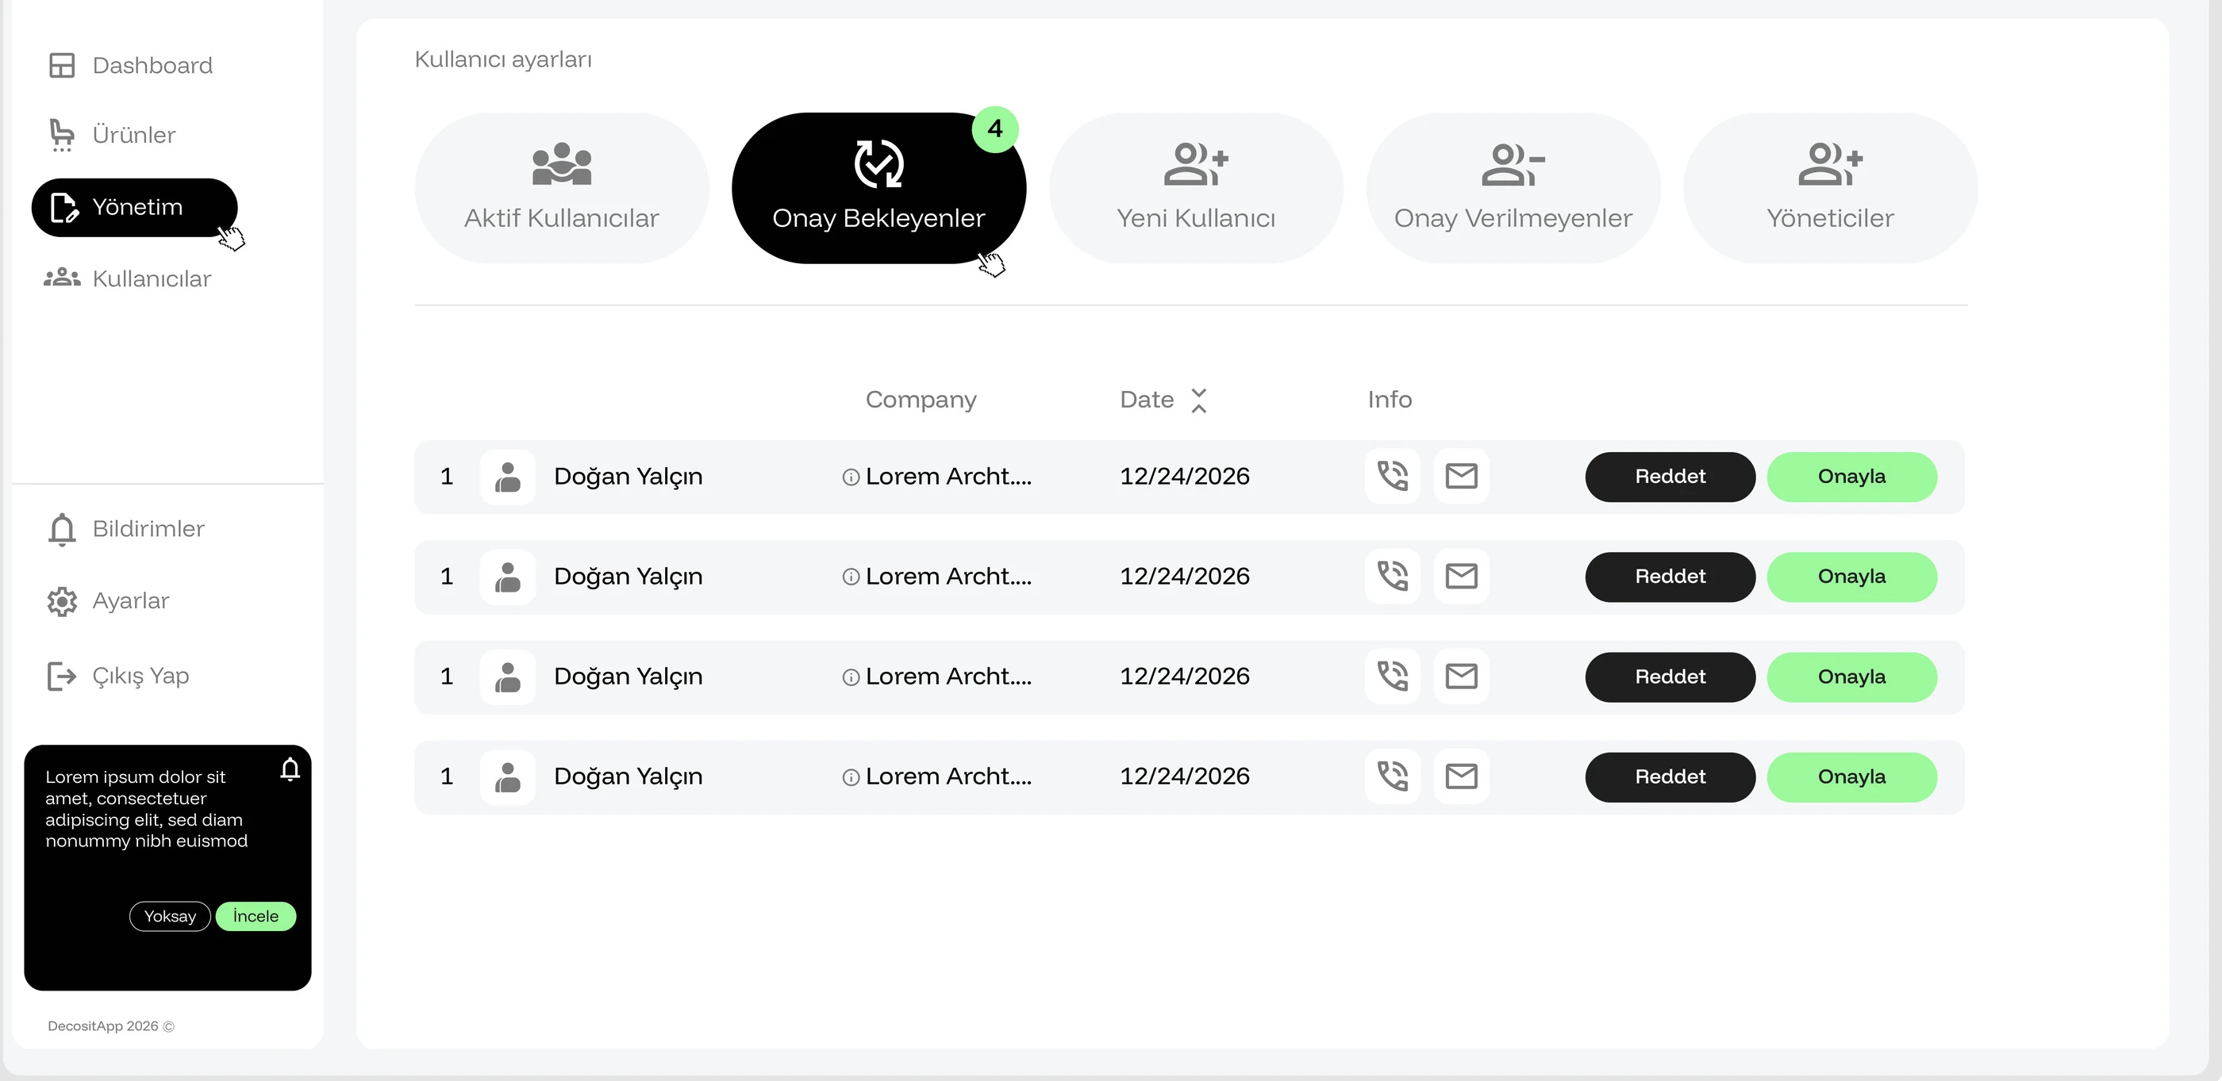The width and height of the screenshot is (2222, 1081).
Task: Click mail icon in third user row
Action: (1461, 676)
